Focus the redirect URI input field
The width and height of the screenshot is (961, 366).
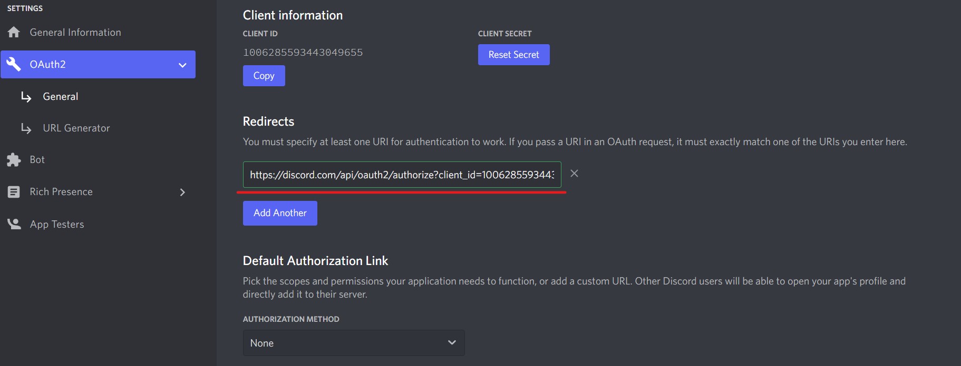coord(402,175)
